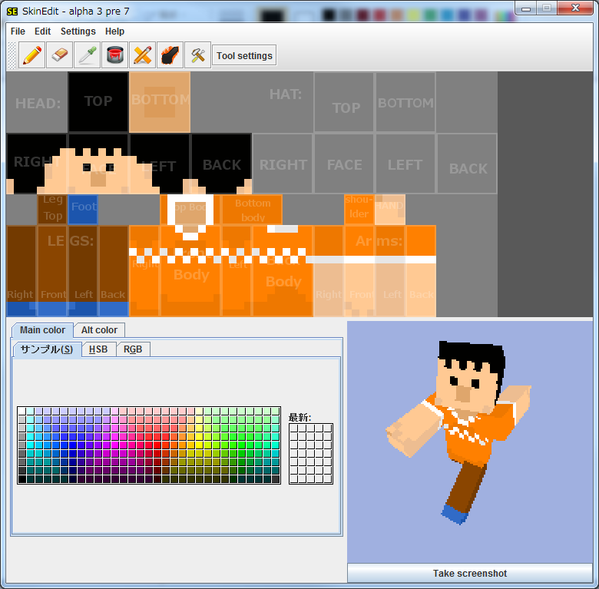Click the hammer and wrench tools icon
This screenshot has height=589, width=599.
tap(198, 55)
